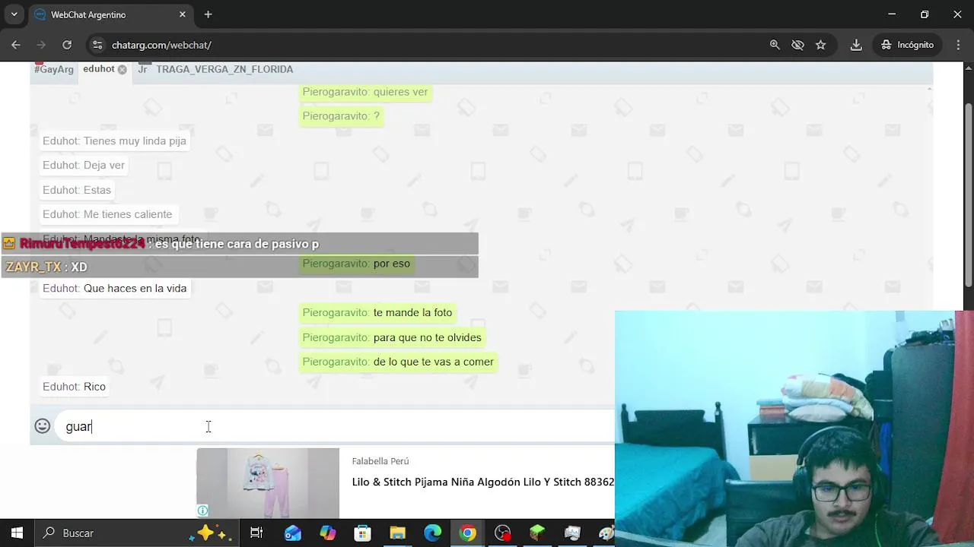The image size is (974, 547).
Task: Click the ad info icon below the pajama image
Action: pyautogui.click(x=202, y=511)
